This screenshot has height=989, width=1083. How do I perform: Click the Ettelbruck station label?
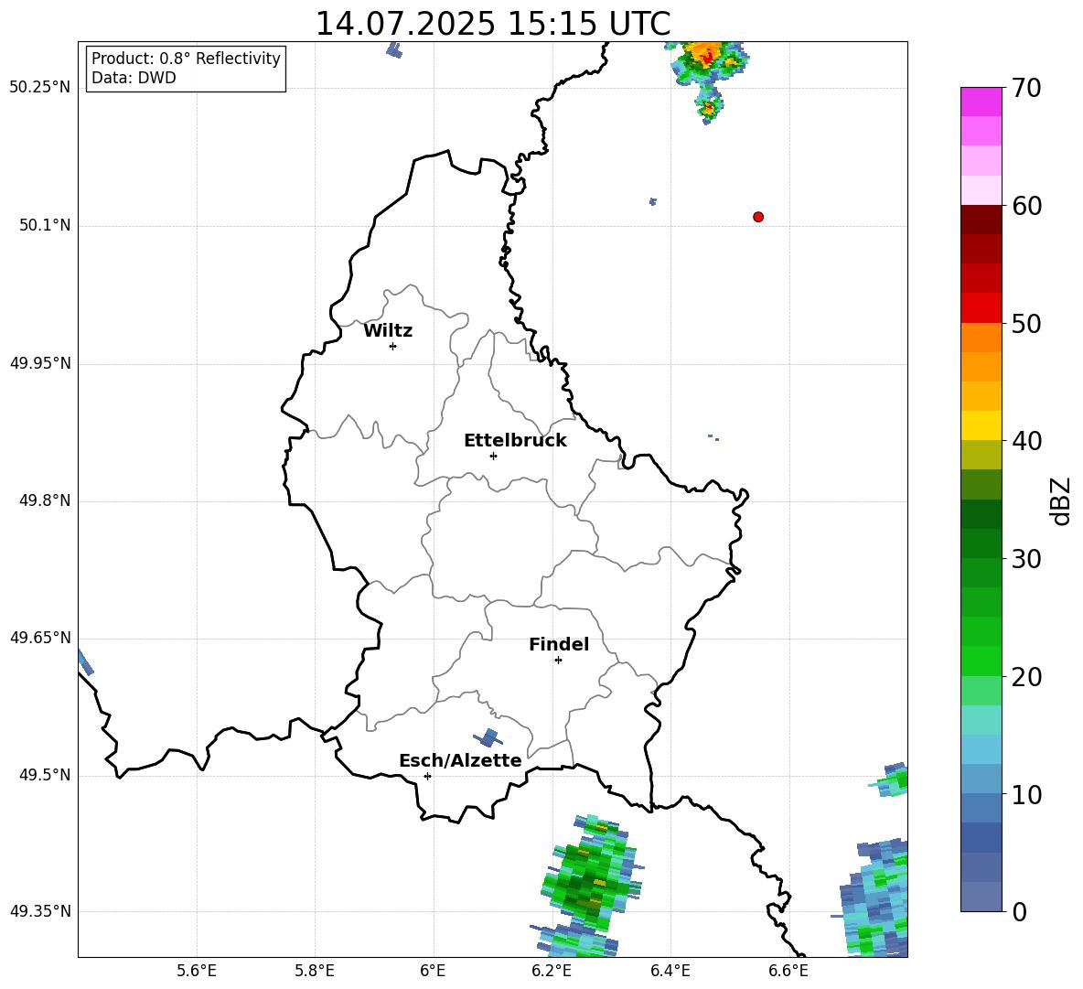[515, 441]
